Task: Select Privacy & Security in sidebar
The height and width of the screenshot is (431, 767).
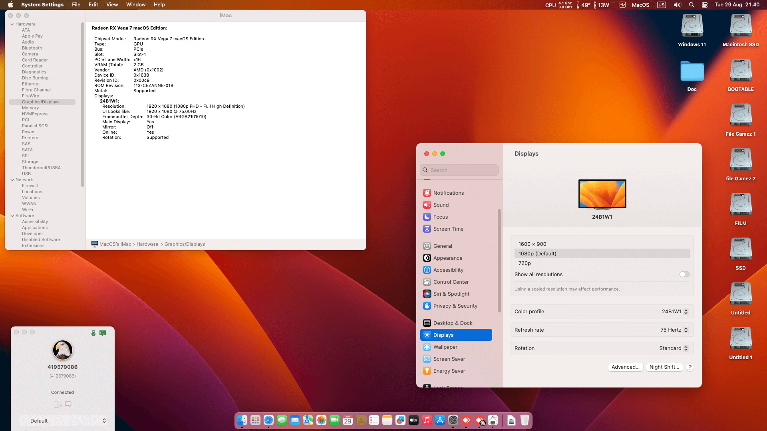Action: coord(455,306)
